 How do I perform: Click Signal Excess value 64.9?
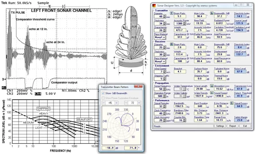tap(240, 106)
